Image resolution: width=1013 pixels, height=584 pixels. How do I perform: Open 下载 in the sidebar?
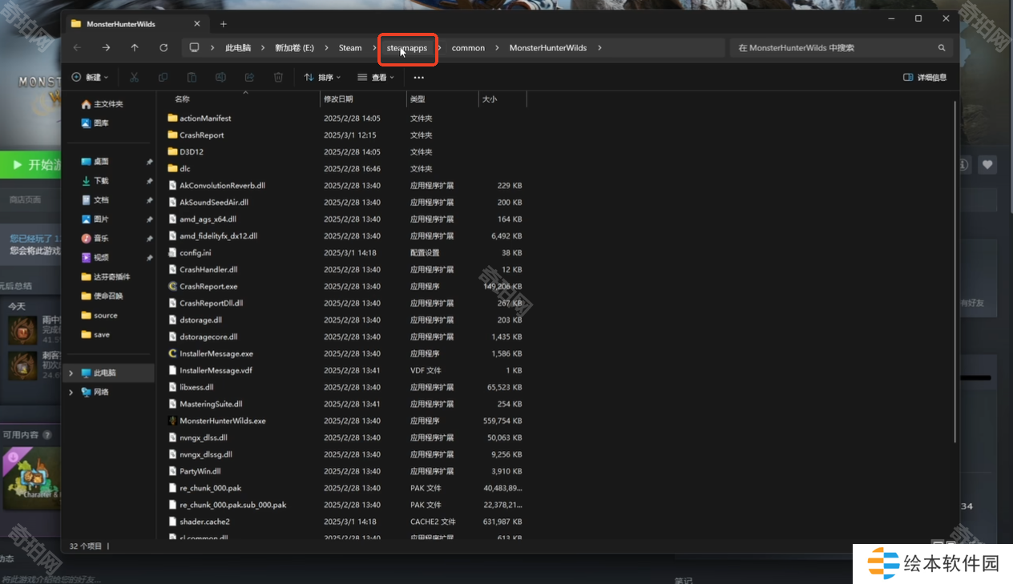pyautogui.click(x=101, y=181)
